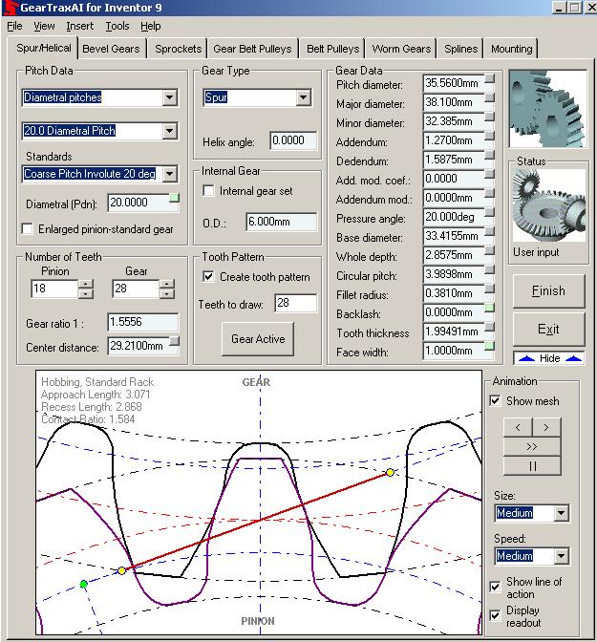Decrease Pinion teeth count with down arrow
Image resolution: width=597 pixels, height=642 pixels.
85,293
